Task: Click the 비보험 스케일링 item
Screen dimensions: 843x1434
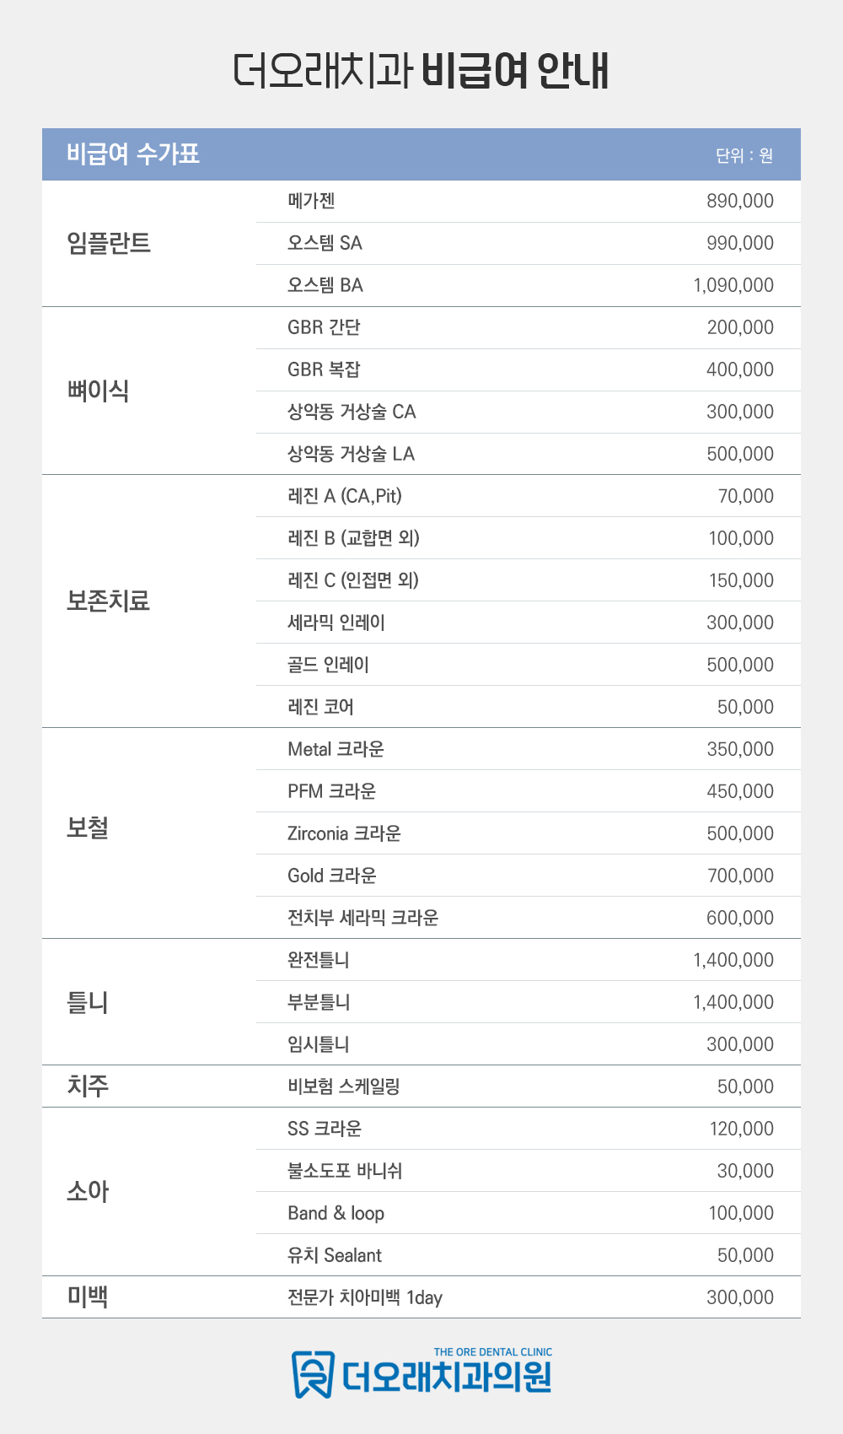Action: (343, 1086)
